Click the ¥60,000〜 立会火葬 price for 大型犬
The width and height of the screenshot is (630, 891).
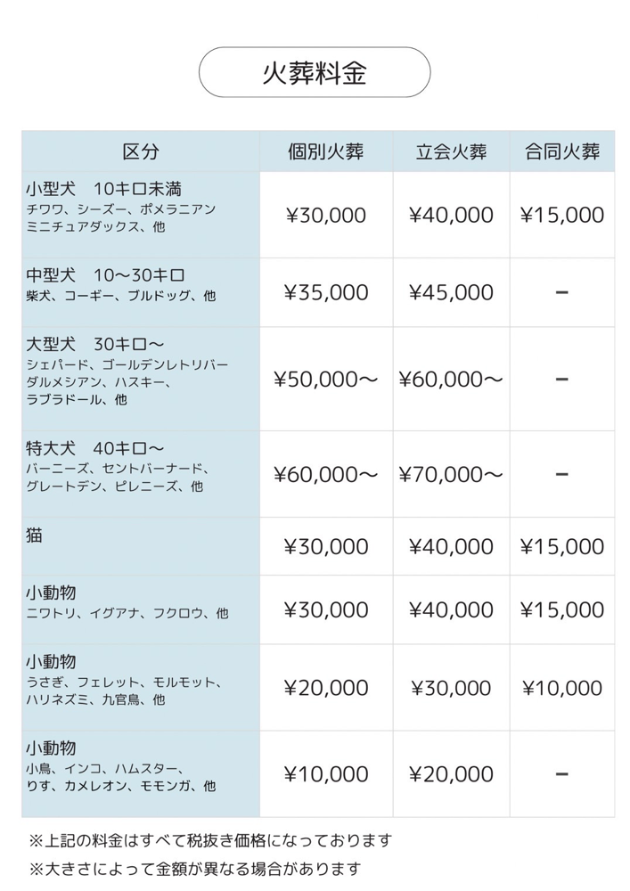(451, 379)
